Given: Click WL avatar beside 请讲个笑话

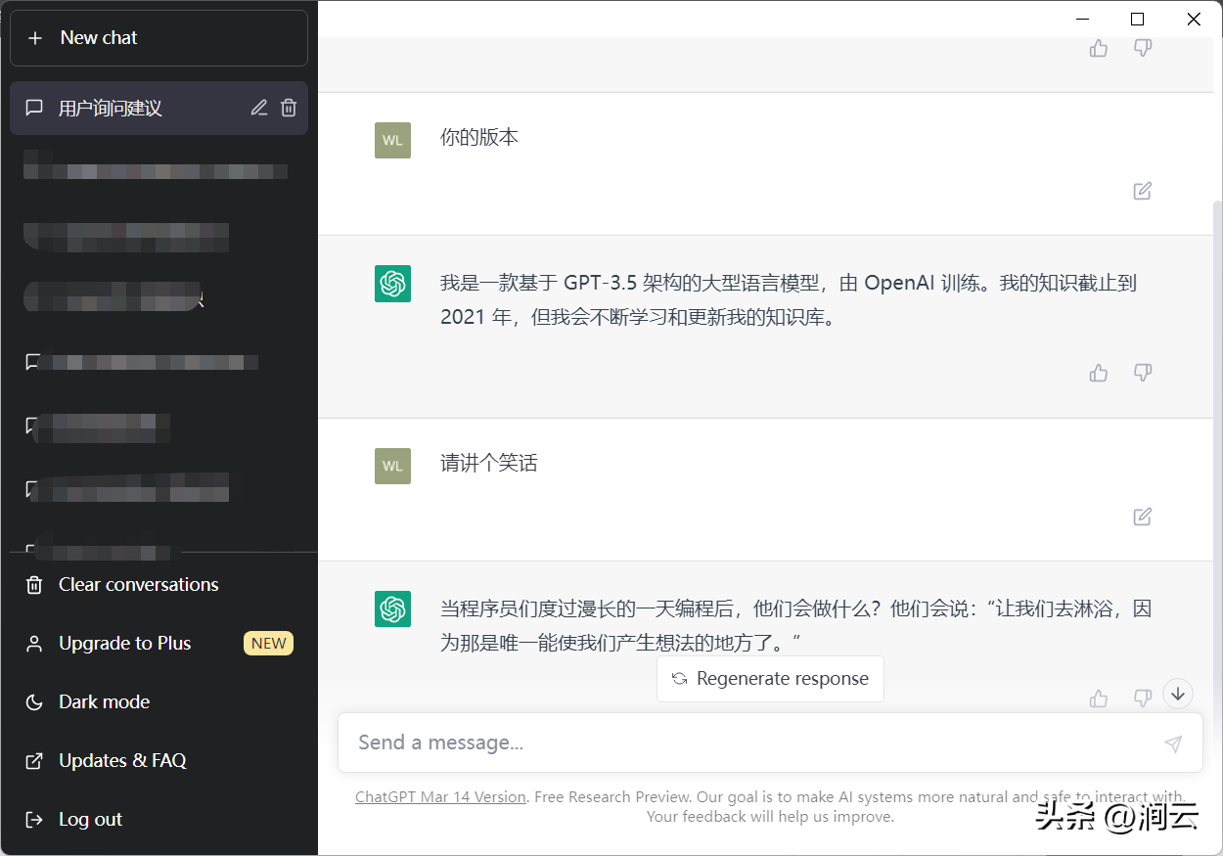Looking at the screenshot, I should (x=392, y=466).
